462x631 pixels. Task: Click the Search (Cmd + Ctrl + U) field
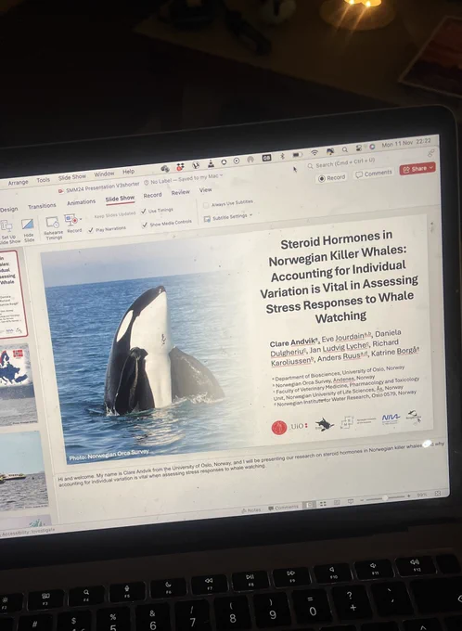[341, 163]
